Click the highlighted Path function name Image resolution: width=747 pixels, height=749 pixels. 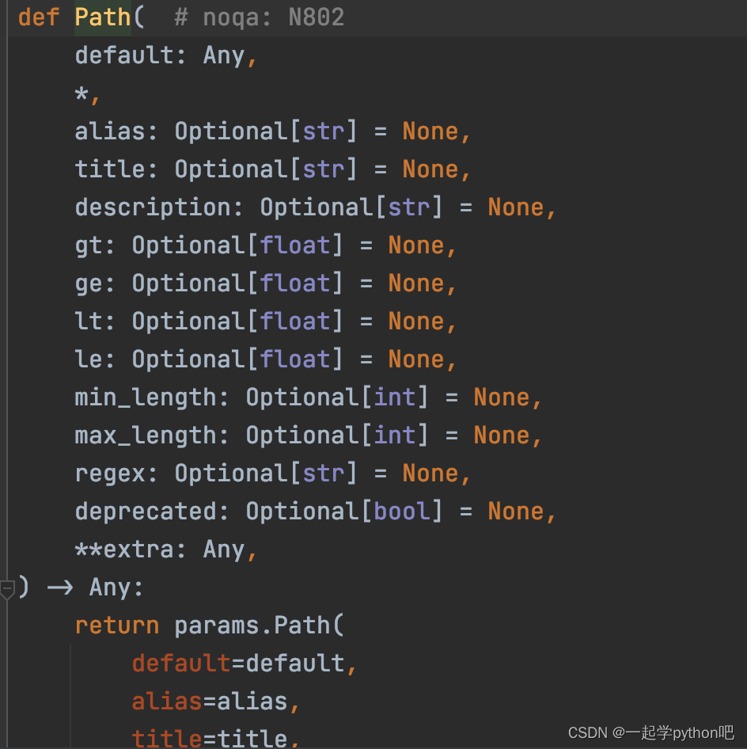point(103,17)
